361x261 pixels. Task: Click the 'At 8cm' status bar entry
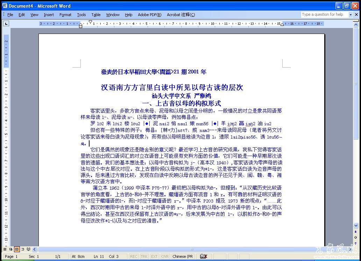point(78,256)
